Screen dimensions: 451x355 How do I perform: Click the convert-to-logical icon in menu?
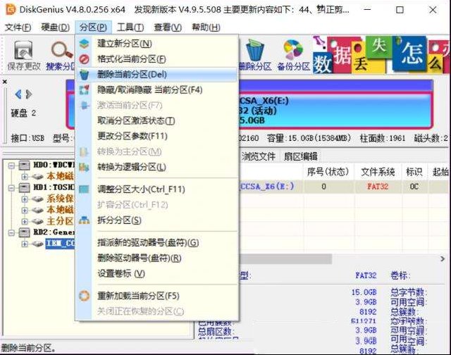[x=85, y=167]
